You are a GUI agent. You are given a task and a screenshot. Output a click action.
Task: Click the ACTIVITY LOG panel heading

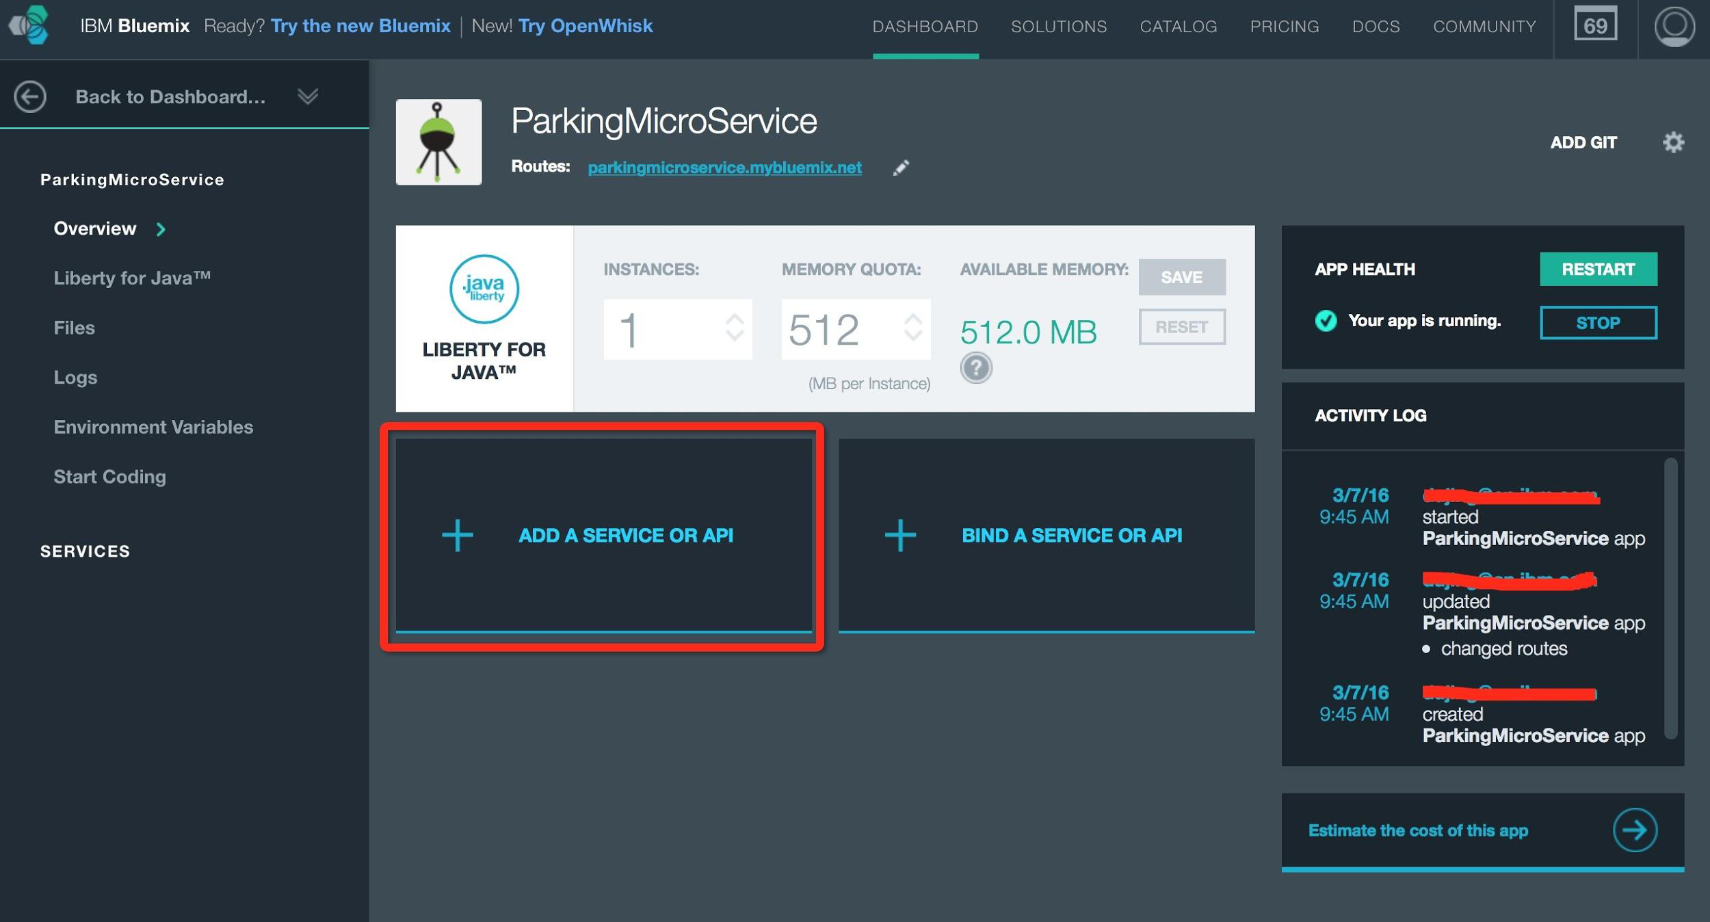[x=1370, y=415]
